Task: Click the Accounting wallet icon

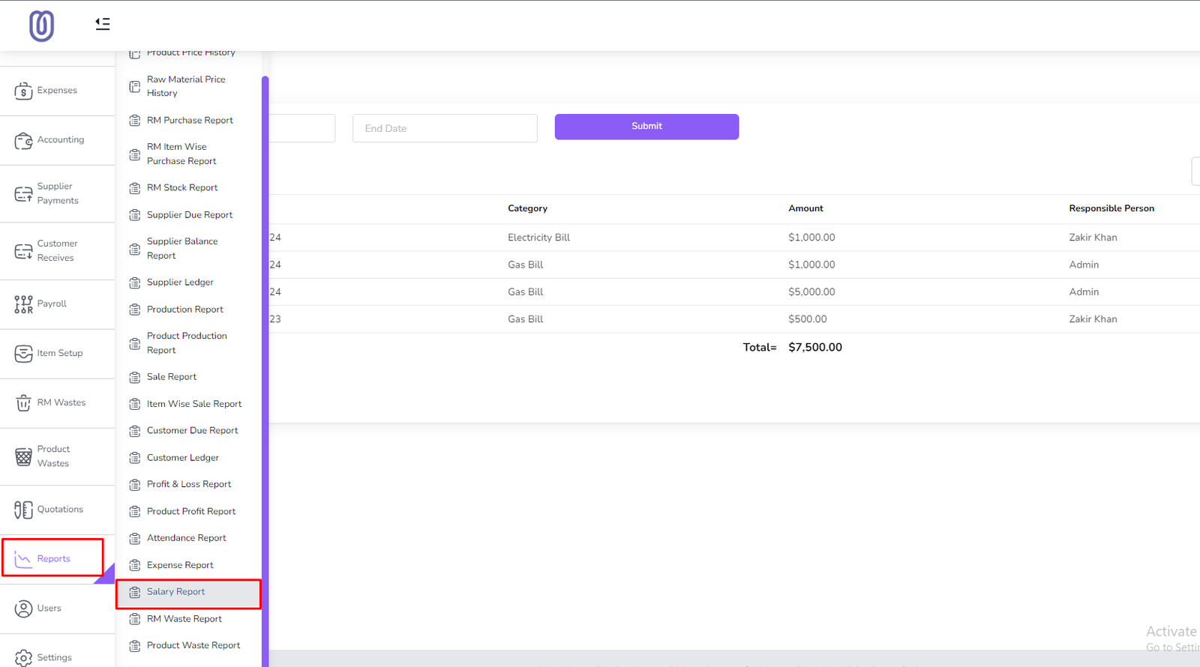Action: [x=23, y=141]
